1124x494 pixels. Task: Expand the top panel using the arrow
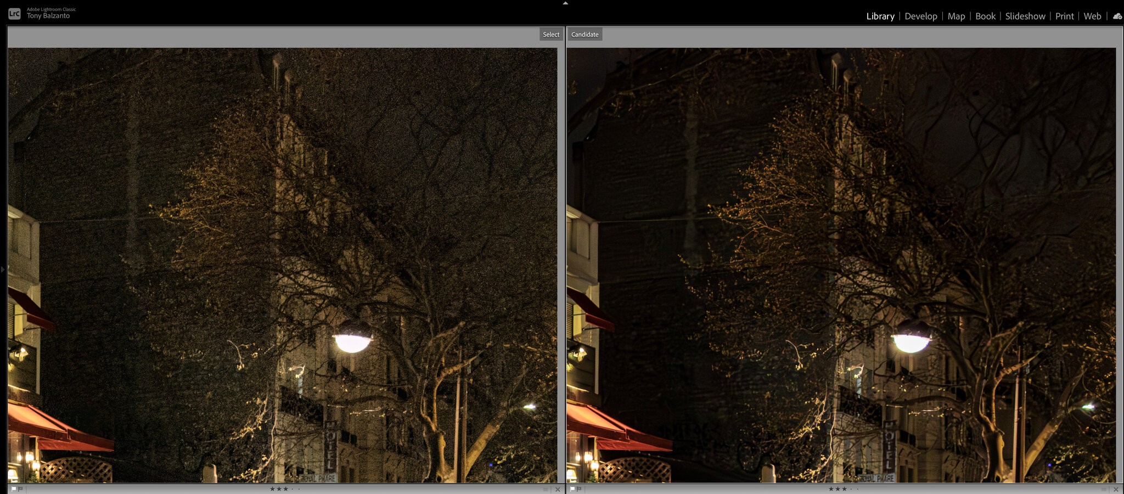[565, 3]
